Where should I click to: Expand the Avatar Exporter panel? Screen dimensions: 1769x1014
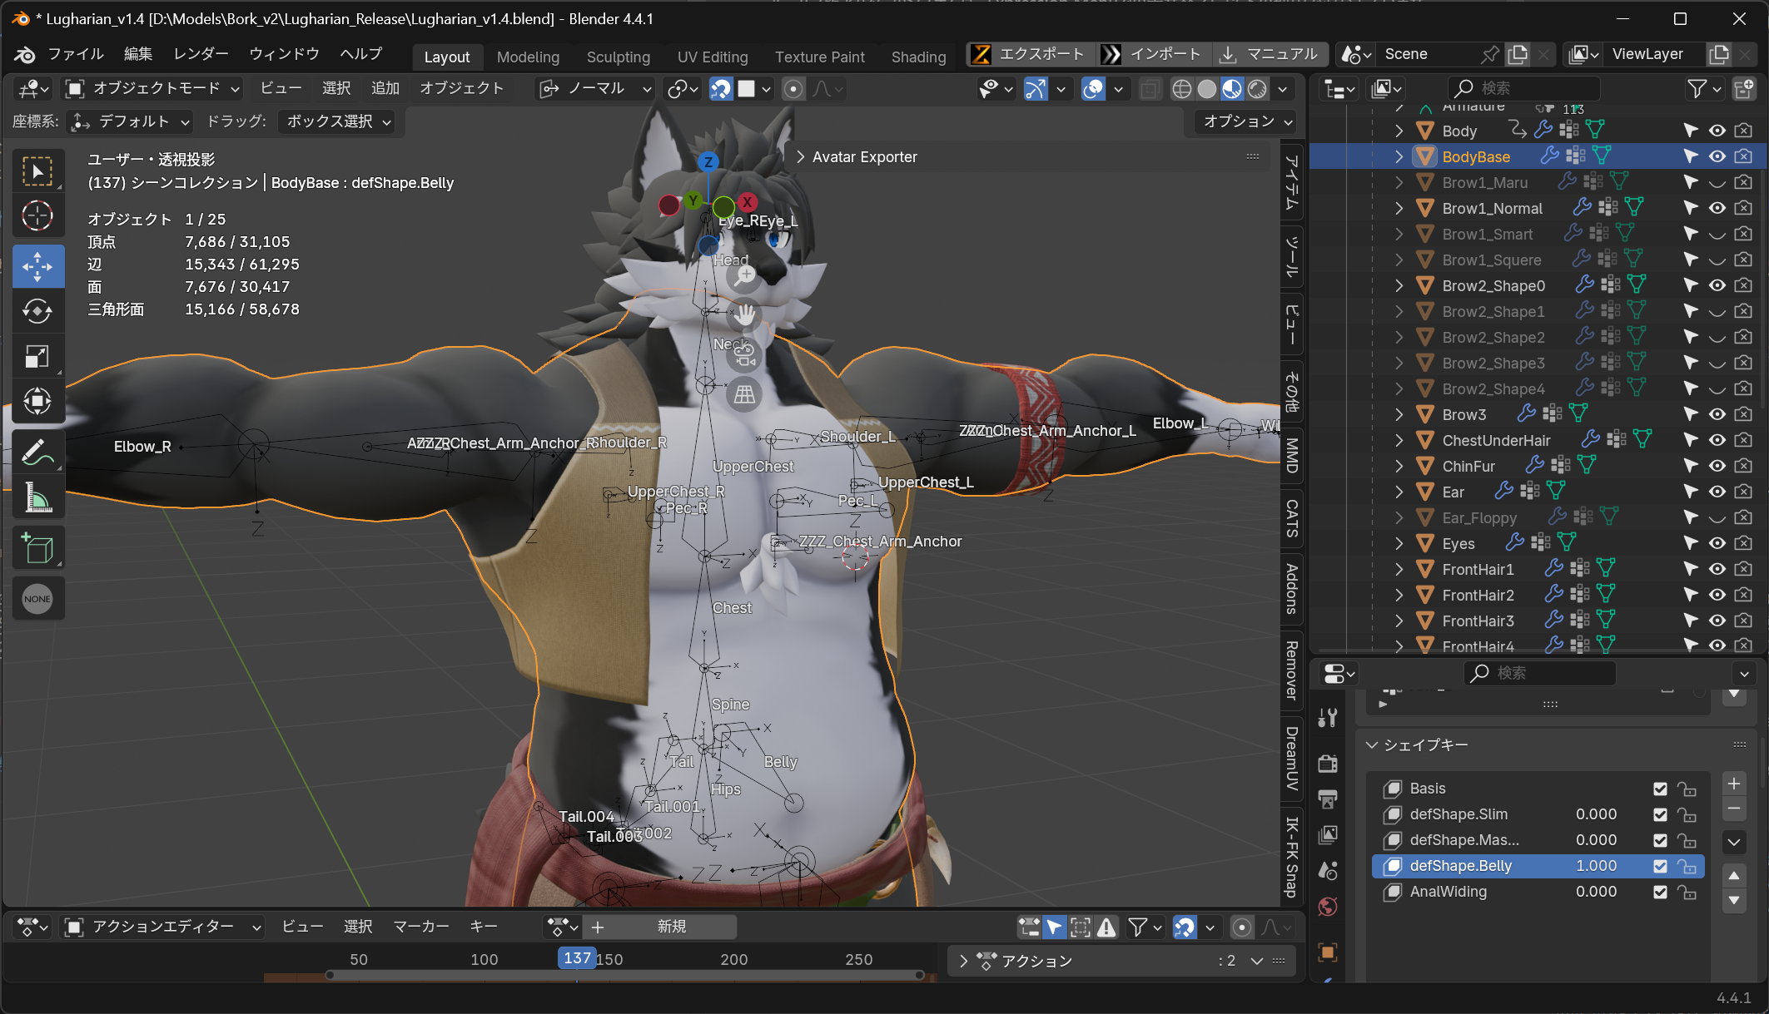point(856,157)
